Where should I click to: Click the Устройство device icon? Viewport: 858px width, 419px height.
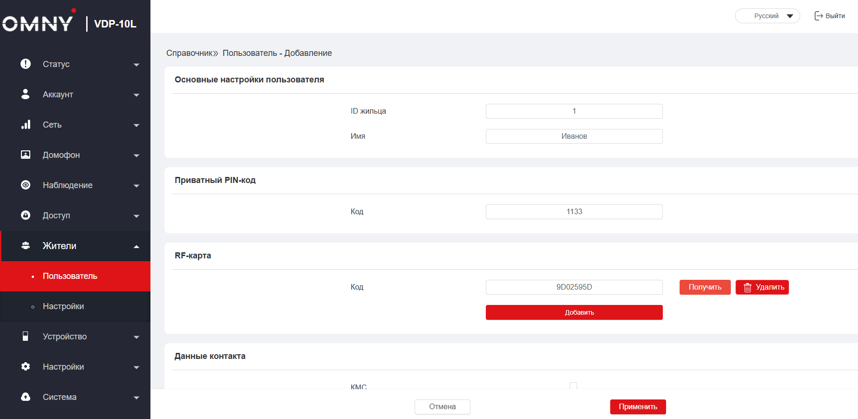pyautogui.click(x=26, y=336)
